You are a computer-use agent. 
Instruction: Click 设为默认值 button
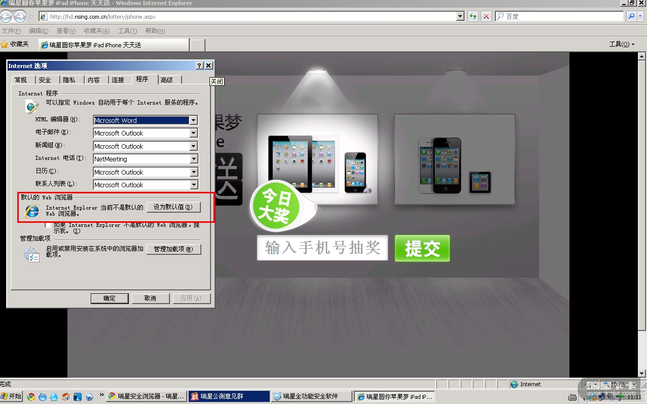click(173, 207)
